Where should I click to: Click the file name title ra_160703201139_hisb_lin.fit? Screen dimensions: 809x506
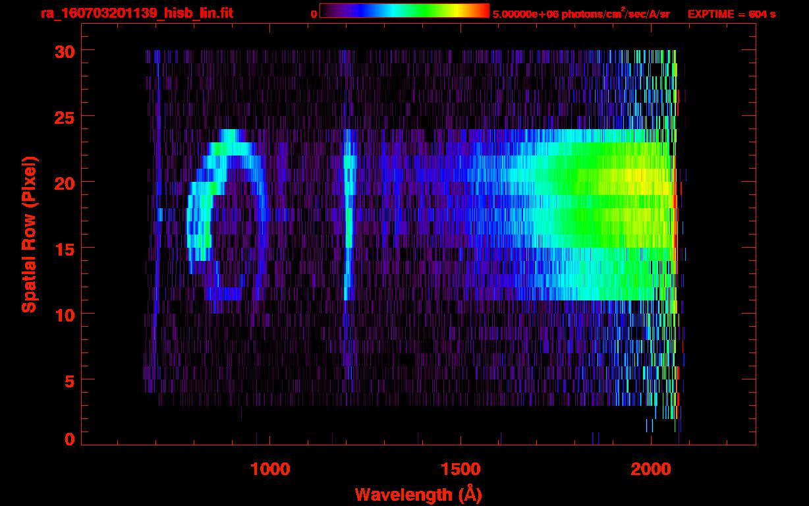point(136,13)
